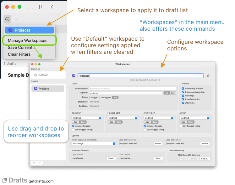Choose Save Current… menu item
235x185 pixels.
(x=22, y=48)
